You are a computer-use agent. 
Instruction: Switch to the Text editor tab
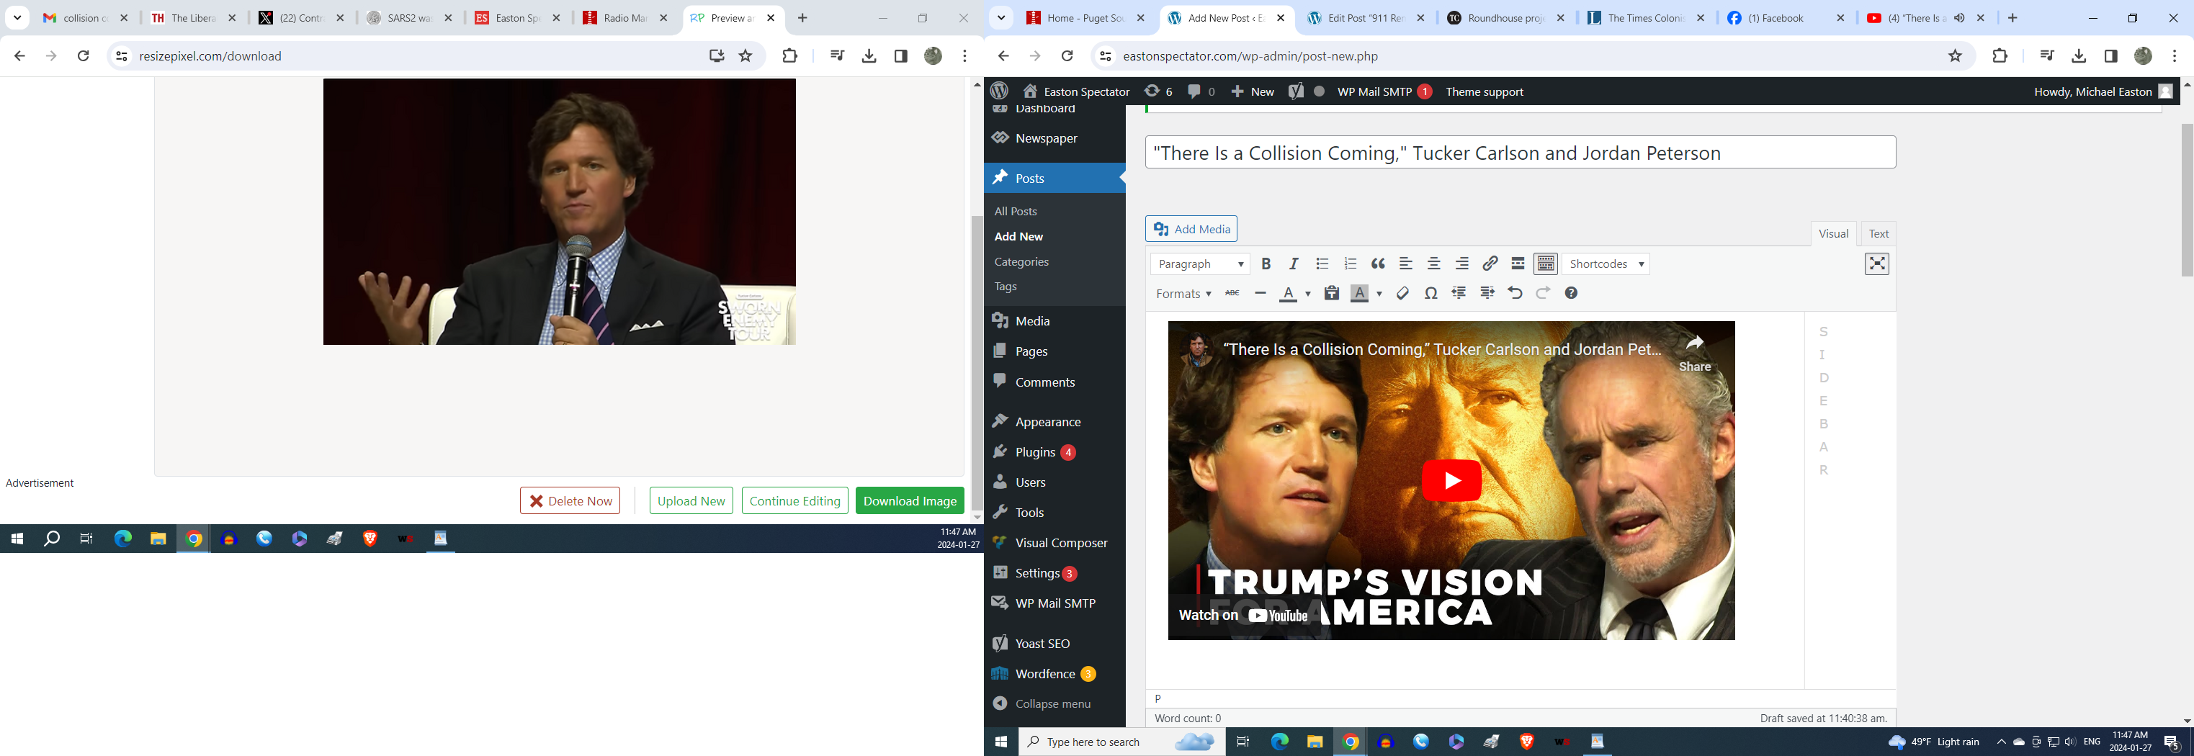pos(1878,233)
